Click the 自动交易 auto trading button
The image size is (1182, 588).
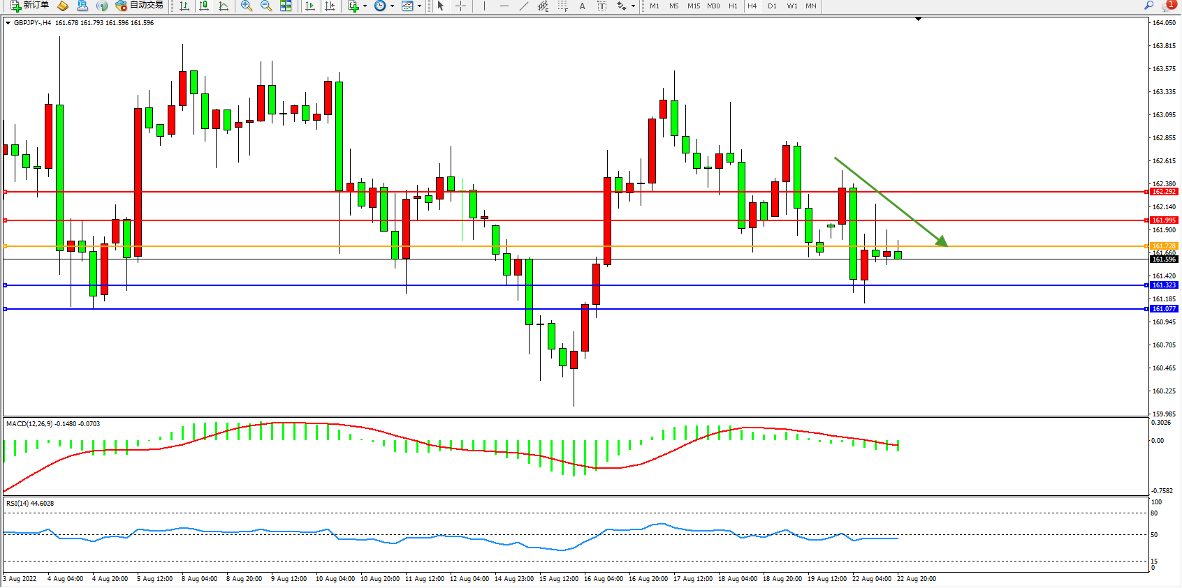(x=139, y=6)
